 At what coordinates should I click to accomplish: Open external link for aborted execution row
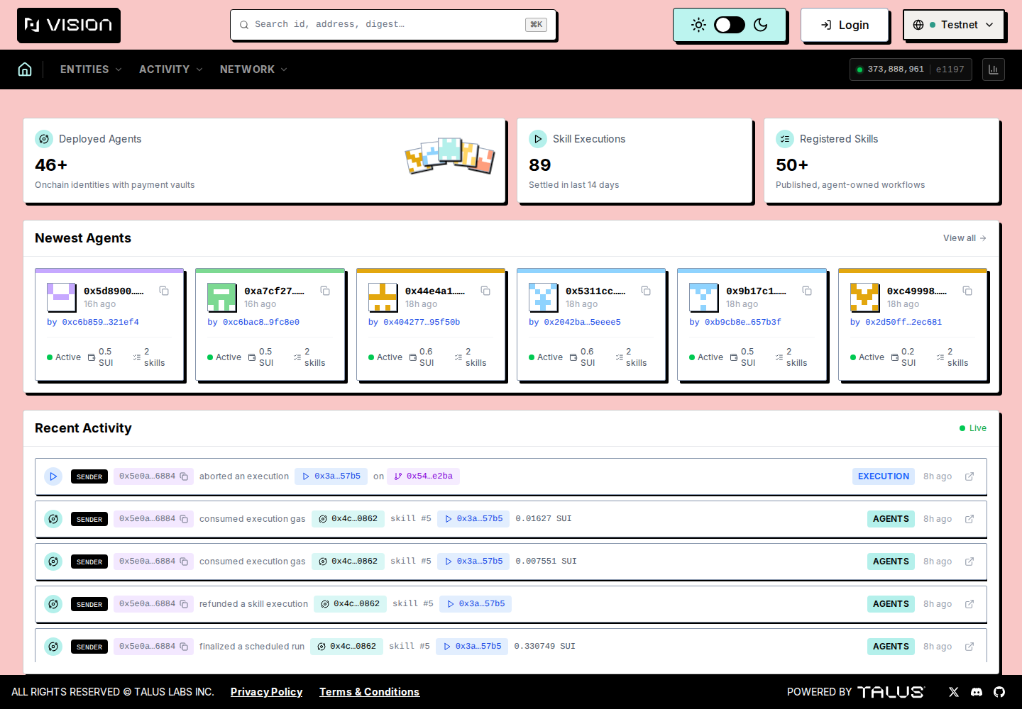coord(969,476)
